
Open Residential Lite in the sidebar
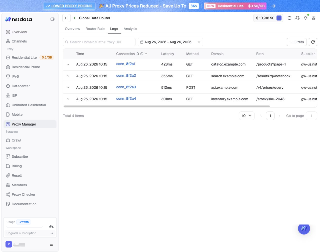(30, 57)
